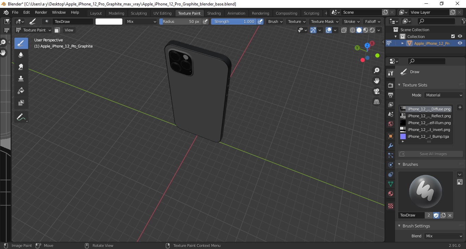
Task: Open the Object Data mesh tab
Action: tap(390, 184)
